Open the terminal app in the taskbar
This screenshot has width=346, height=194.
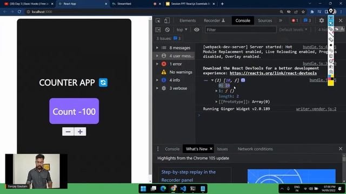[193, 189]
